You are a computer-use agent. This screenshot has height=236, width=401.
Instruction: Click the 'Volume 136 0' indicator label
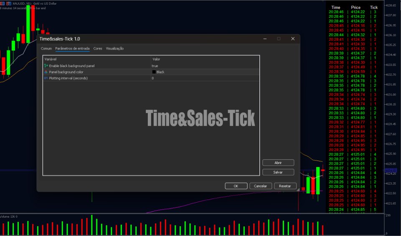(9, 216)
